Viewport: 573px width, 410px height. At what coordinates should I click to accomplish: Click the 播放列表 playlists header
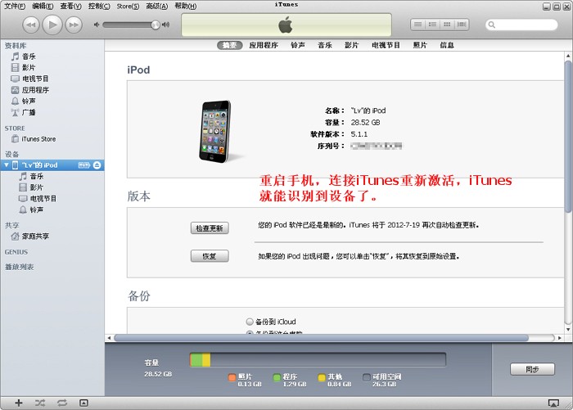[19, 267]
